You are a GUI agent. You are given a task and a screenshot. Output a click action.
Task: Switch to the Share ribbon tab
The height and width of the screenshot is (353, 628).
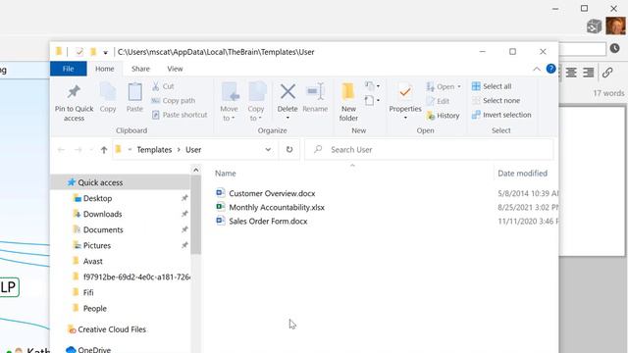140,69
